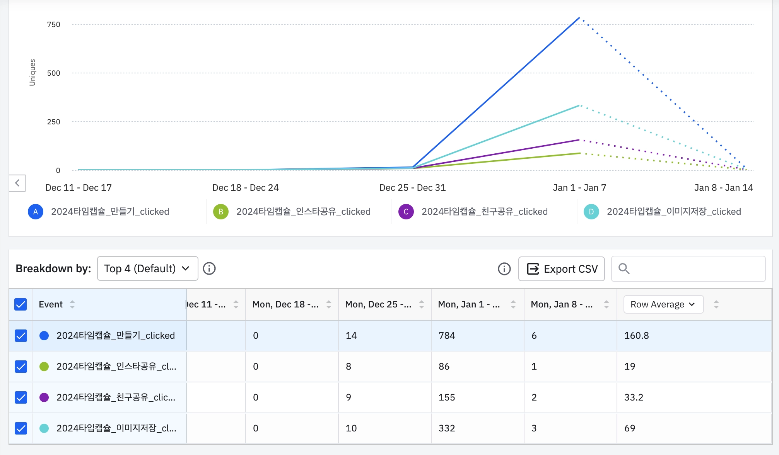This screenshot has width=779, height=455.
Task: Click legend badge C for 친구공유_clicked
Action: (406, 212)
